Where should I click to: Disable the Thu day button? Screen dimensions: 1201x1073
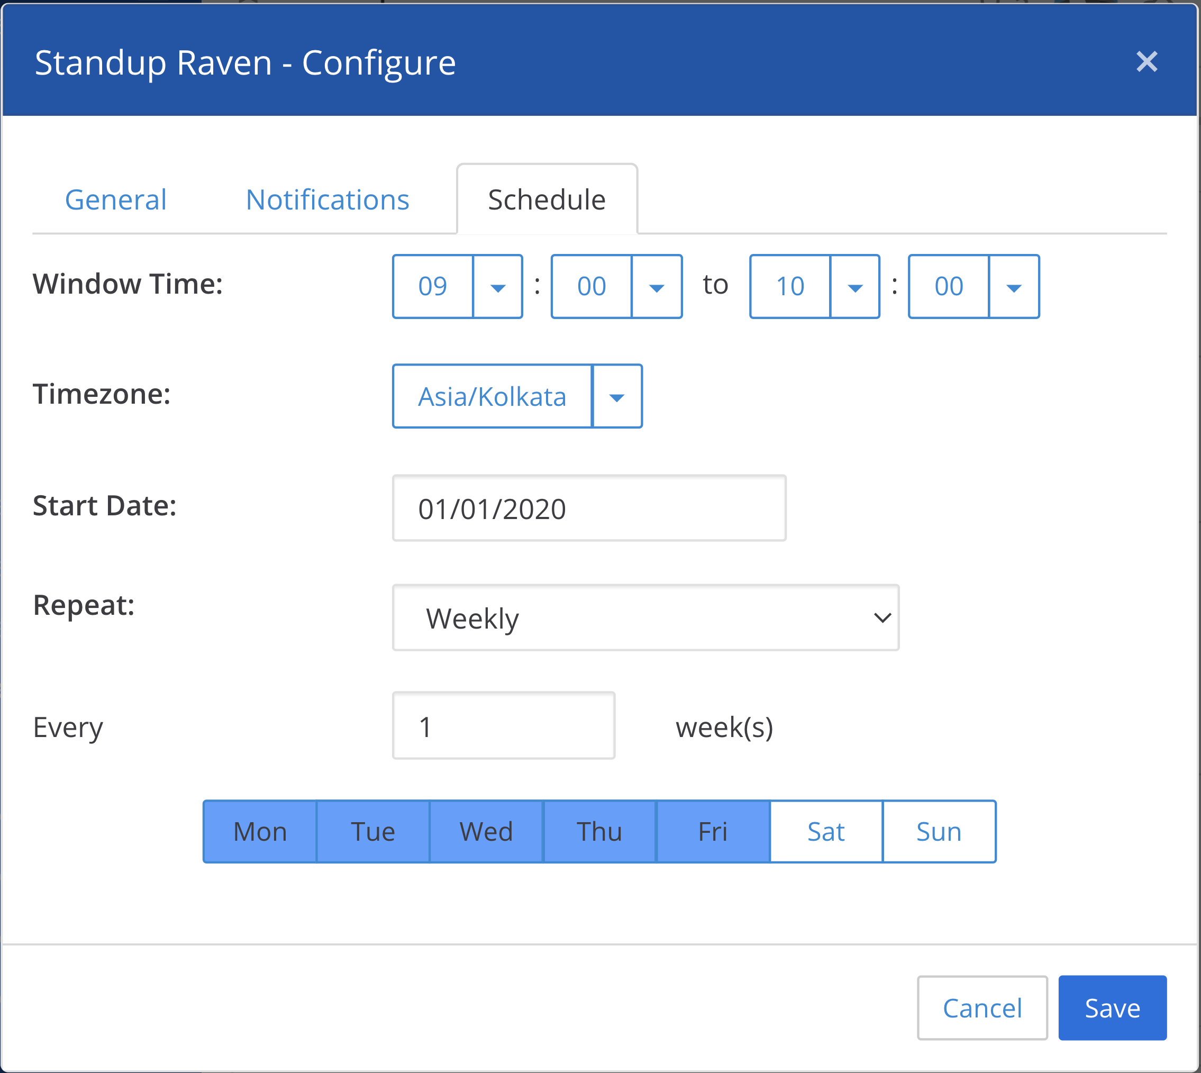(599, 832)
